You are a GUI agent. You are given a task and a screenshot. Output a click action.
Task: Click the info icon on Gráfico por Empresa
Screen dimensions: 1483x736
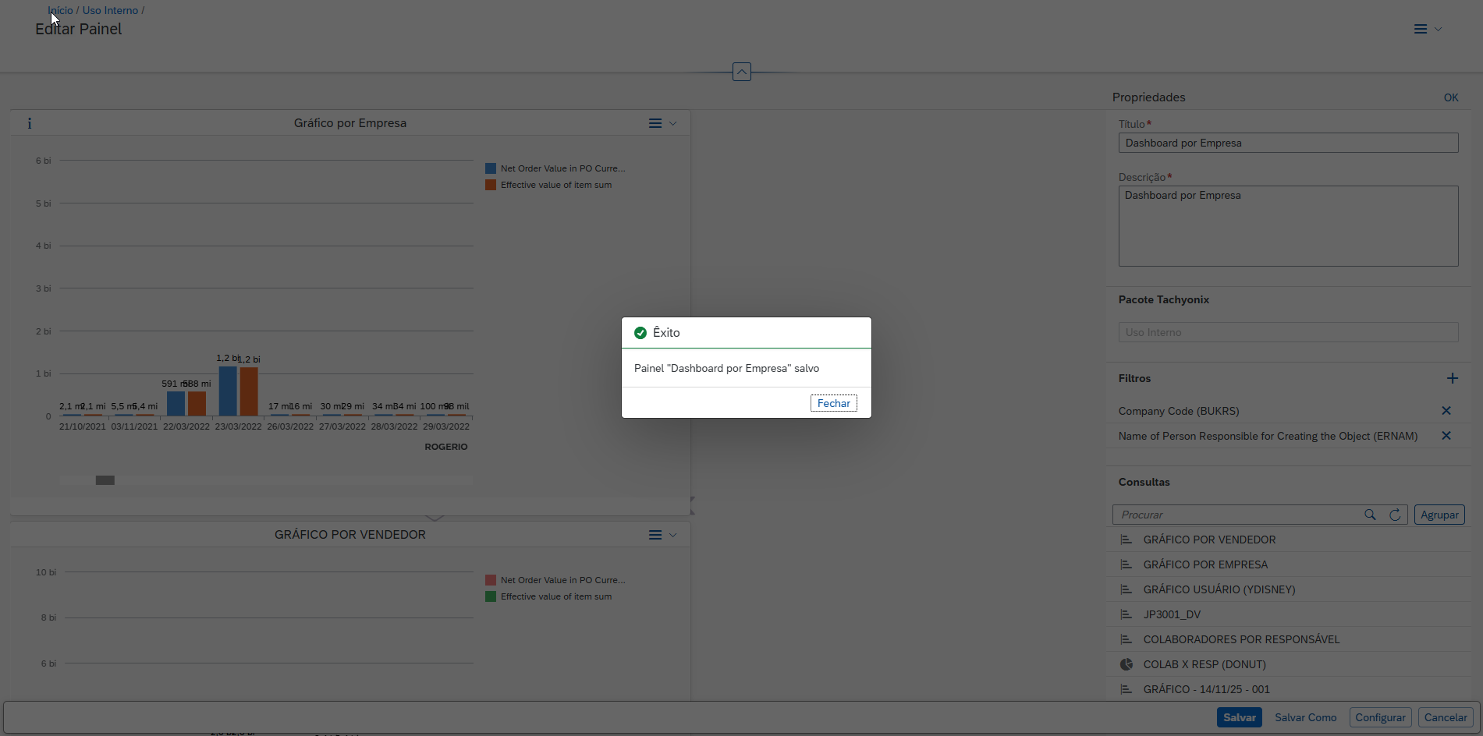(30, 123)
